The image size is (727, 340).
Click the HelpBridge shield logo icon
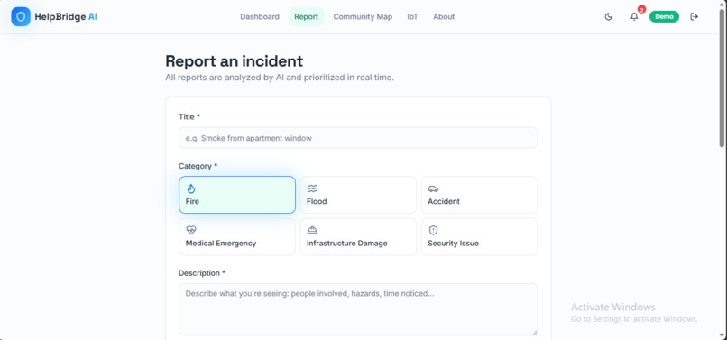(21, 17)
